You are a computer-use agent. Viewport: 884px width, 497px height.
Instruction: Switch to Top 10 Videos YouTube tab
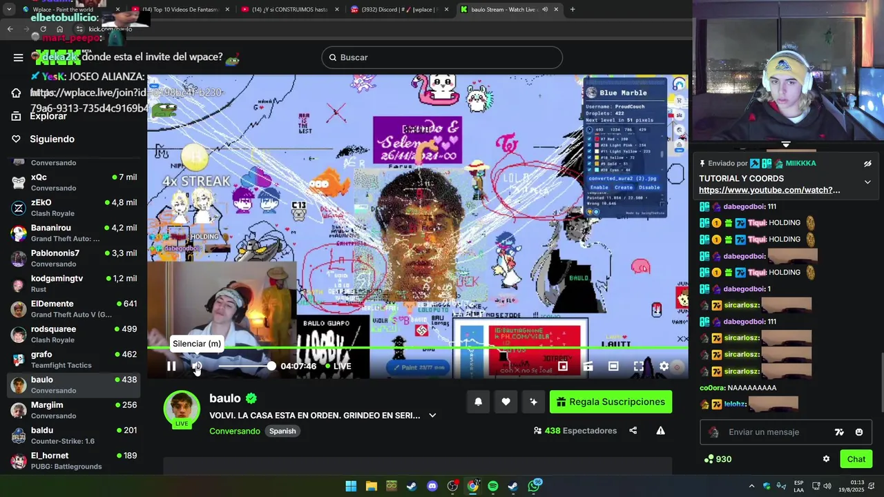click(181, 9)
